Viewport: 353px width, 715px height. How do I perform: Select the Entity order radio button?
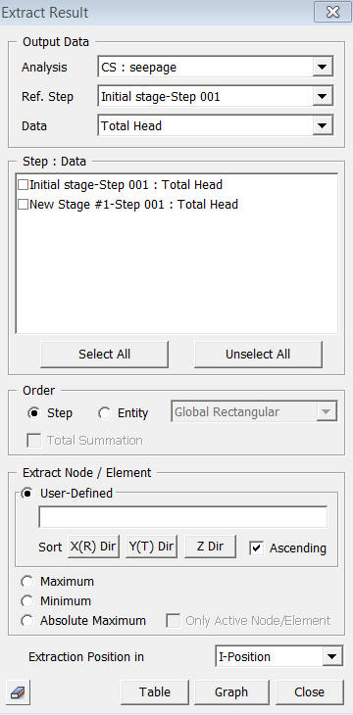105,413
